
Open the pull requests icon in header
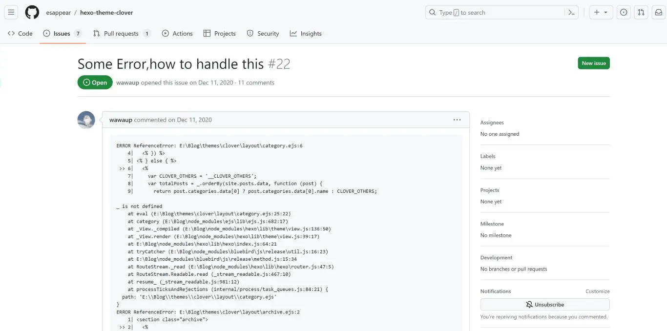tap(641, 13)
